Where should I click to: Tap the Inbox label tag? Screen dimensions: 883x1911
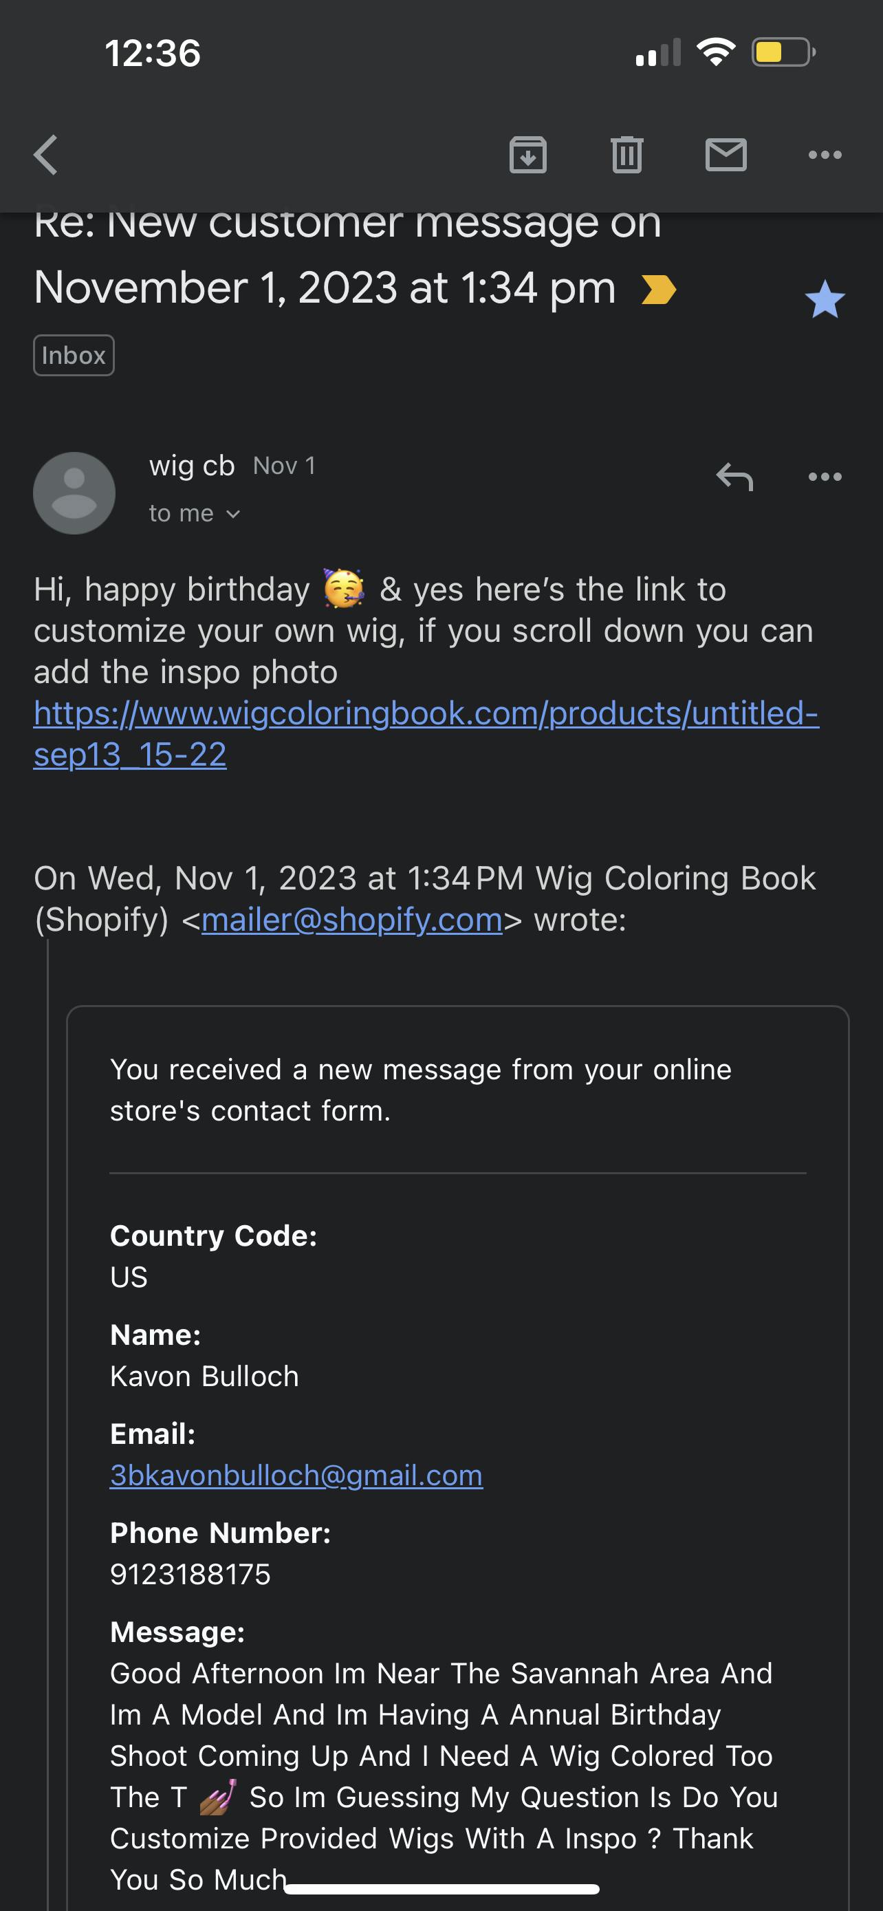pyautogui.click(x=74, y=356)
